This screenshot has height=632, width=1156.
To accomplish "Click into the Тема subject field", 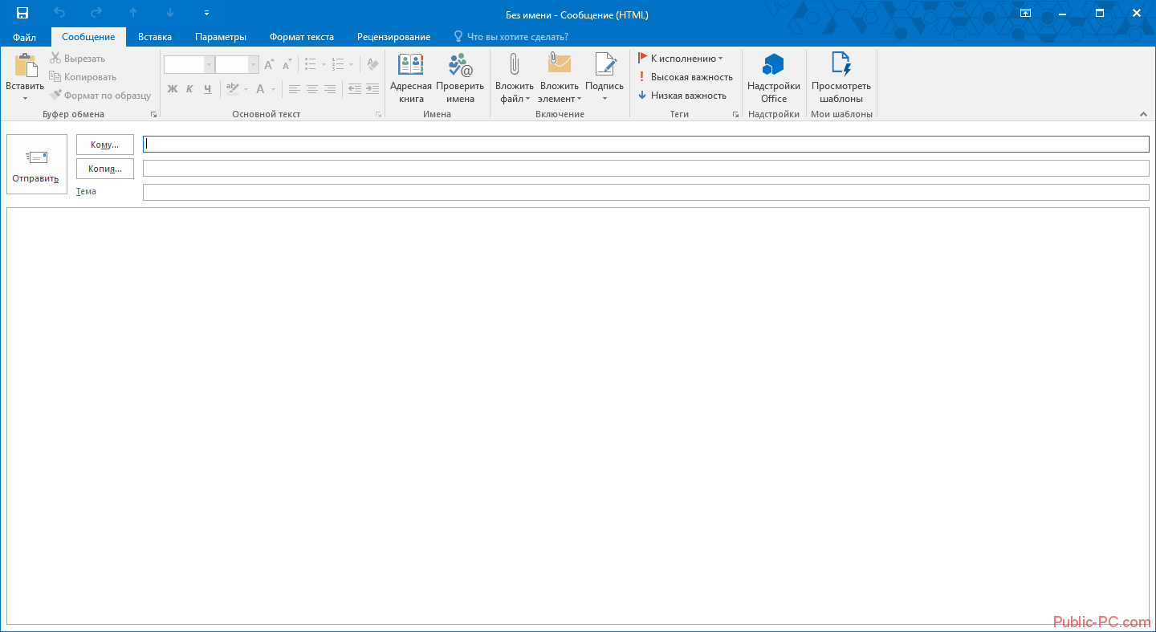I will click(646, 193).
